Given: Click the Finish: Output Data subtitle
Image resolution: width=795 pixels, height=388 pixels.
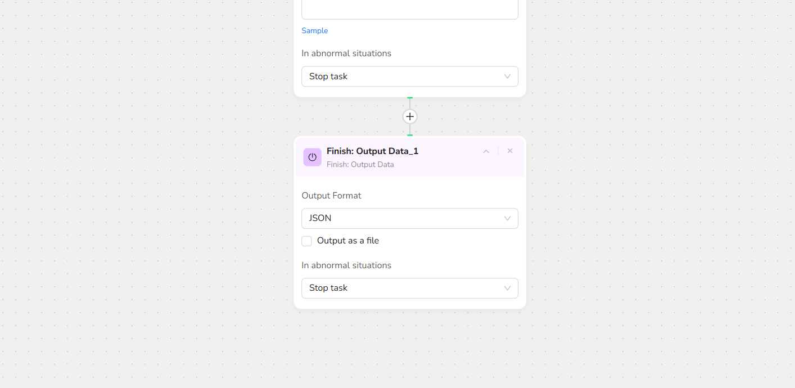Looking at the screenshot, I should point(360,165).
